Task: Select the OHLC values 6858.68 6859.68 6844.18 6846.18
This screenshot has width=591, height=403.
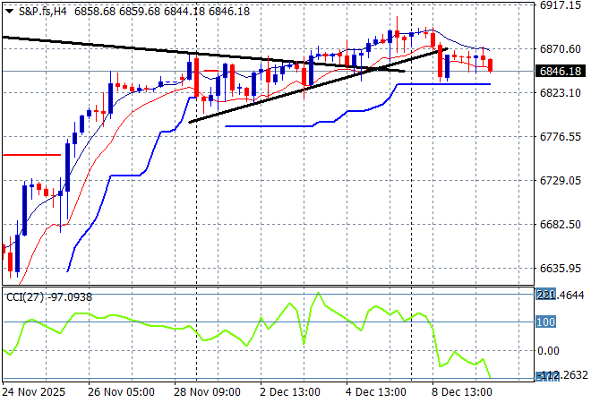Action: tap(162, 12)
